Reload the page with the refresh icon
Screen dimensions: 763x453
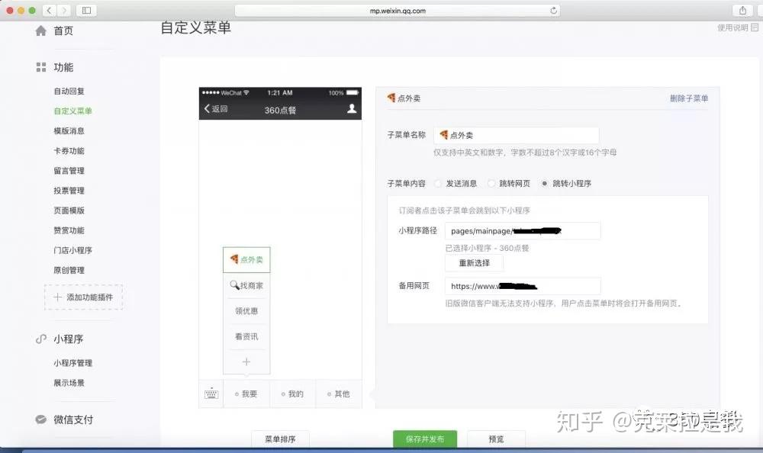pyautogui.click(x=553, y=11)
